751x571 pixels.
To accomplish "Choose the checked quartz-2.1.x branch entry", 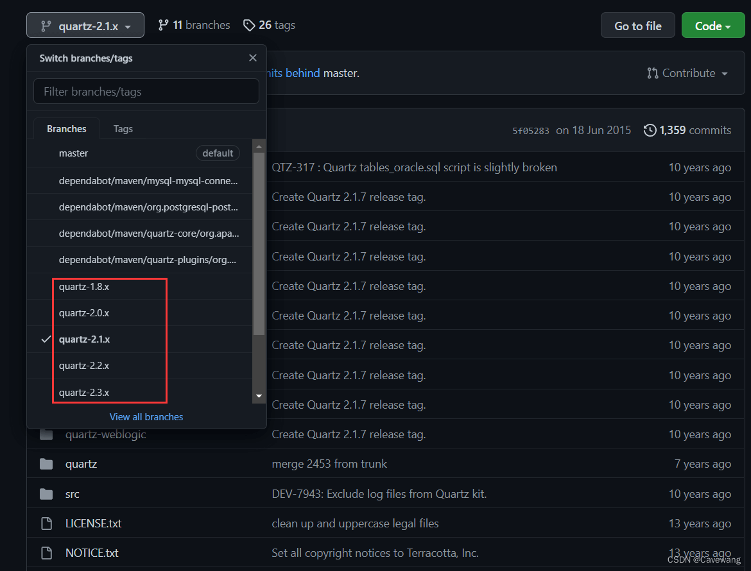I will click(84, 339).
